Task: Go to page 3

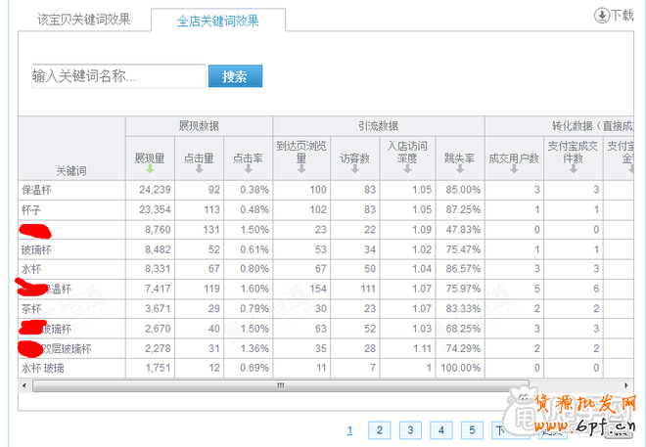Action: (x=410, y=430)
